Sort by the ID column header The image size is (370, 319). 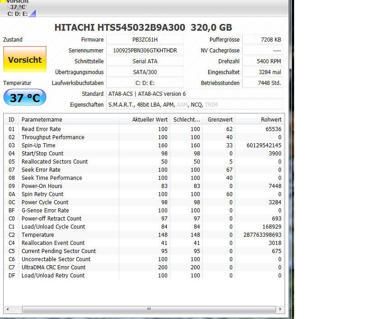coord(12,120)
